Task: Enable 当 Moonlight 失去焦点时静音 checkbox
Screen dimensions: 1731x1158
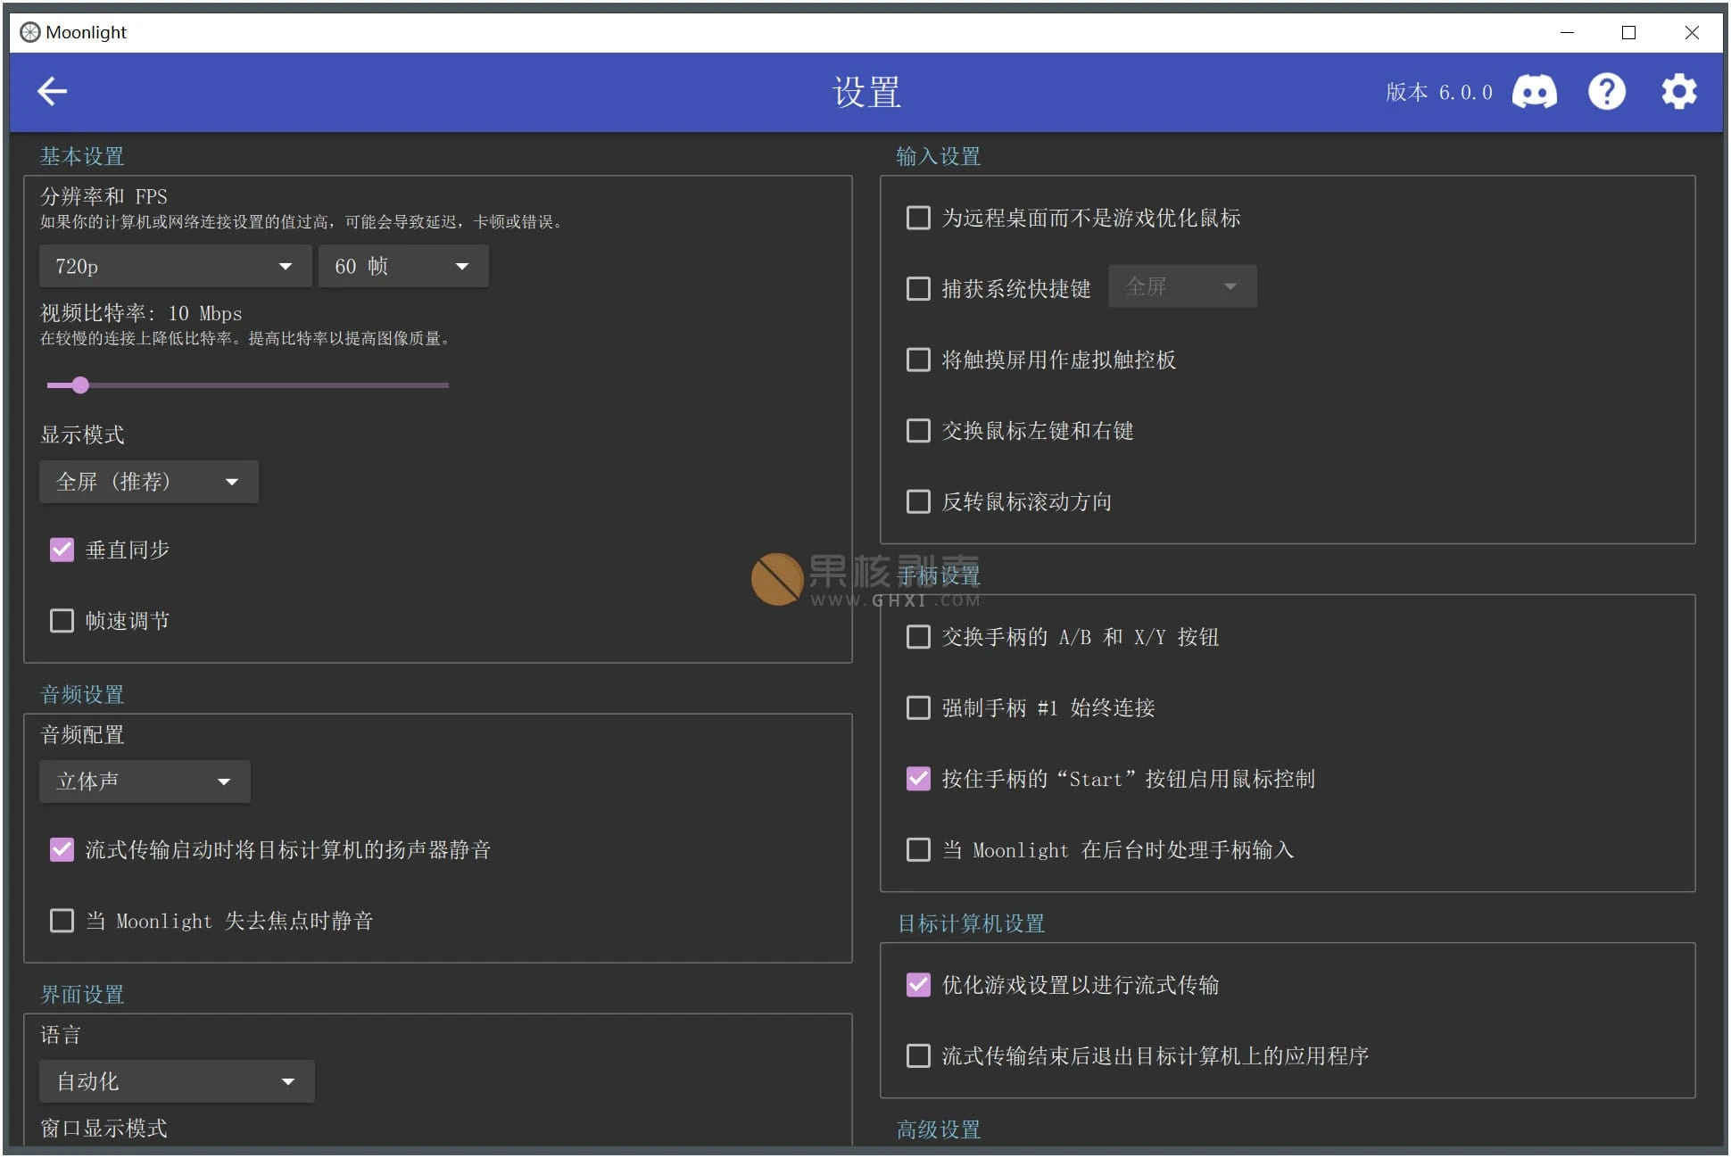Action: (x=62, y=921)
